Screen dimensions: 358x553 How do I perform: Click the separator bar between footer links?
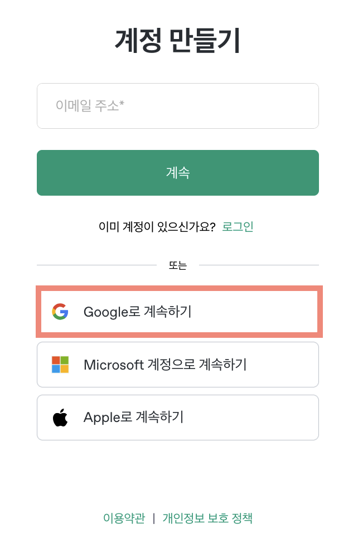[154, 518]
